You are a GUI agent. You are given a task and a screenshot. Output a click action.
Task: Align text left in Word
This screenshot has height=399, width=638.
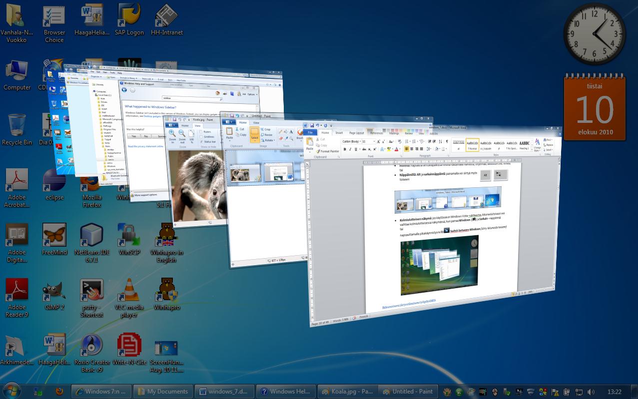[407, 149]
